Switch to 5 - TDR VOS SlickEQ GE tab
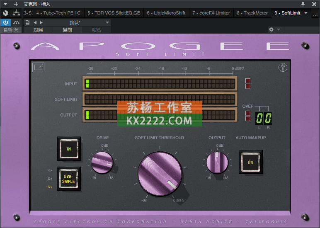This screenshot has width=320, height=228. 114,13
